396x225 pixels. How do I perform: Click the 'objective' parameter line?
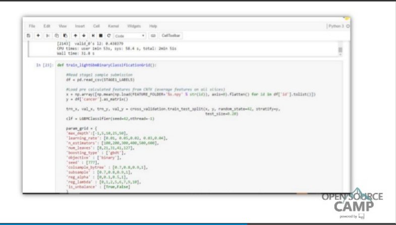(x=94, y=158)
